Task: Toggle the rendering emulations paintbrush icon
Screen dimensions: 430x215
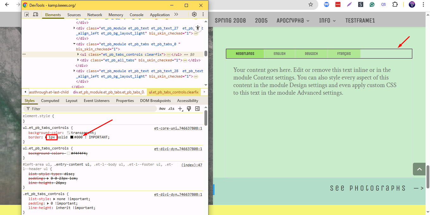Action: [189, 109]
